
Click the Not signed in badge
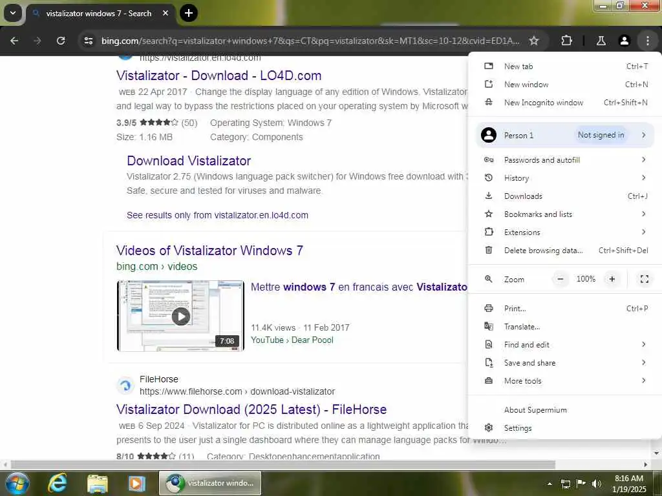pos(601,135)
